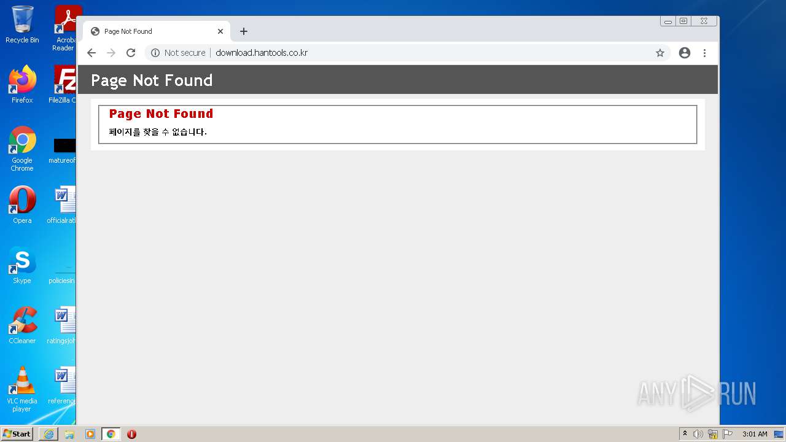
Task: Open Chrome's three-dot menu
Action: coord(704,53)
